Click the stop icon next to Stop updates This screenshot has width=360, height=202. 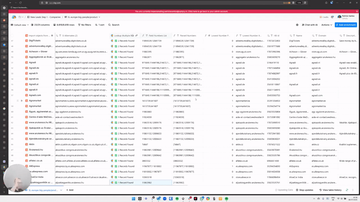click(x=297, y=190)
